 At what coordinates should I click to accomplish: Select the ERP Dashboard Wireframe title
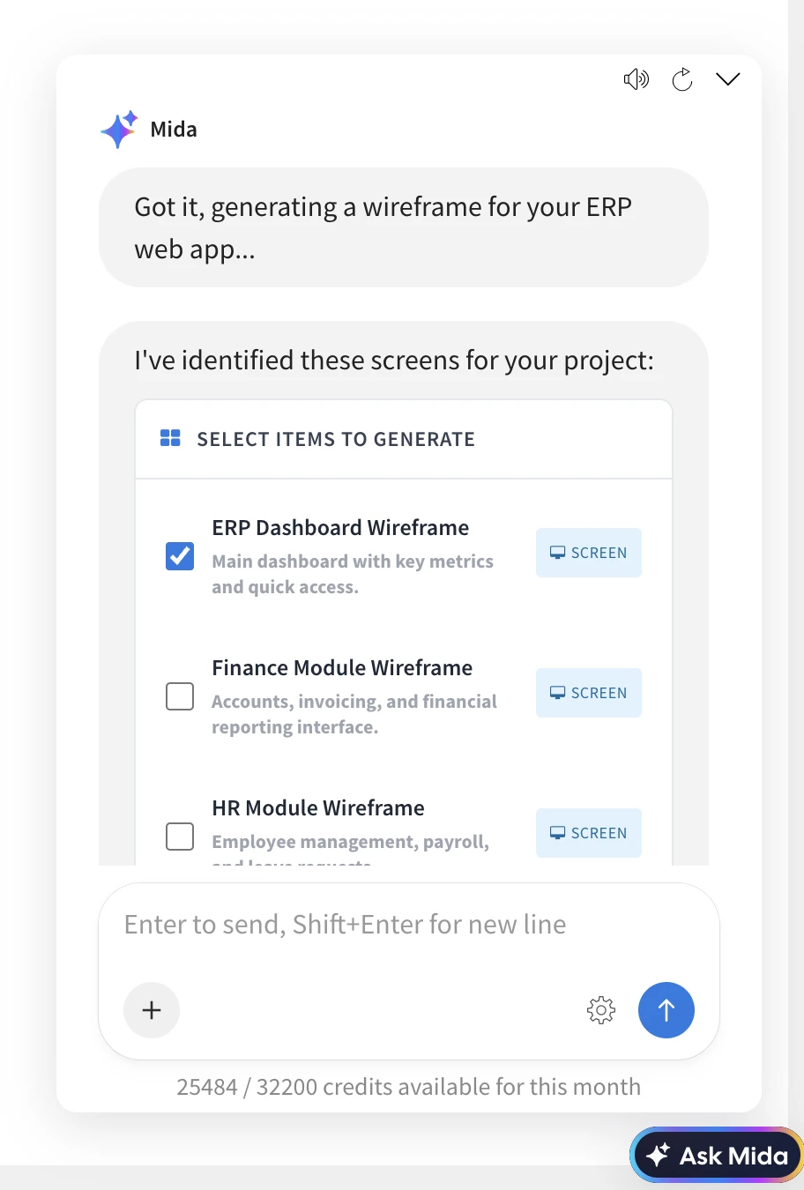pyautogui.click(x=340, y=528)
